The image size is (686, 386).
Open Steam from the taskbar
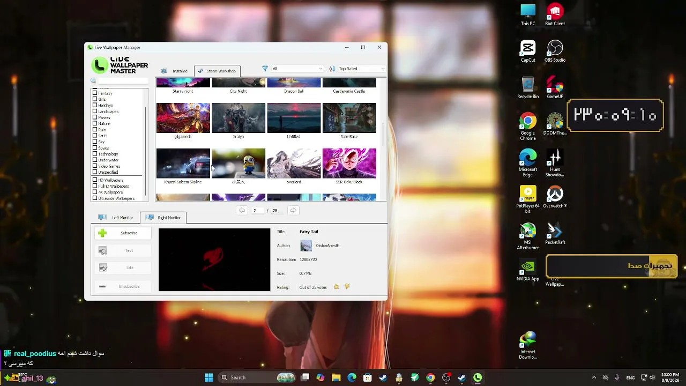pos(383,377)
